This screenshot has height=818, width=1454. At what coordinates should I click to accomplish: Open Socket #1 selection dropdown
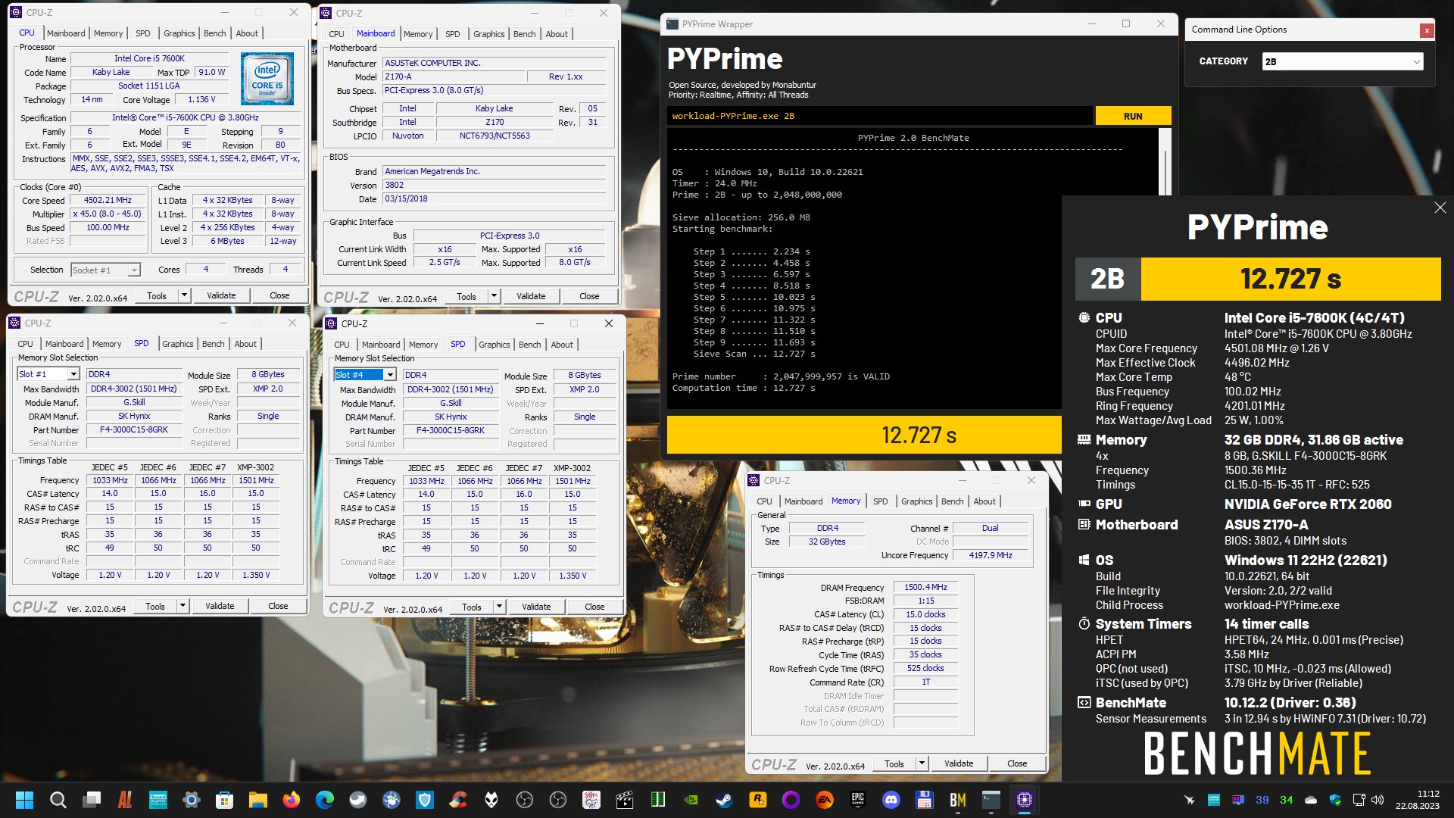[x=105, y=270]
